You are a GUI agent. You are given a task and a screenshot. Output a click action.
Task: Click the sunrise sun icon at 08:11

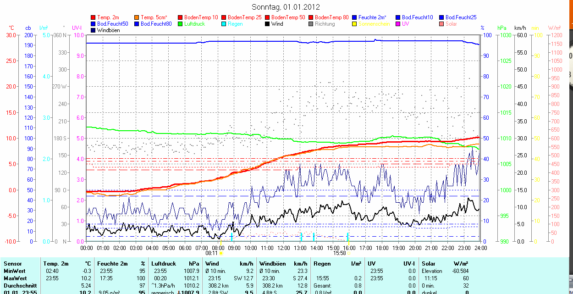(x=221, y=253)
